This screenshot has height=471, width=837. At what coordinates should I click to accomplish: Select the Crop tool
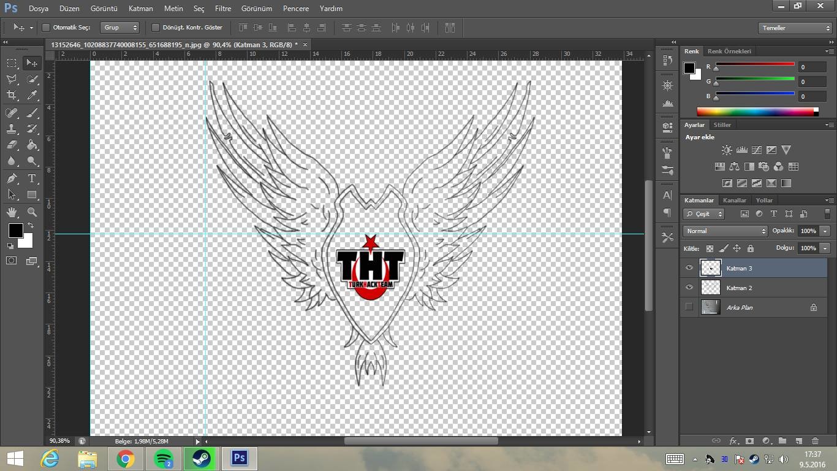pyautogui.click(x=12, y=95)
